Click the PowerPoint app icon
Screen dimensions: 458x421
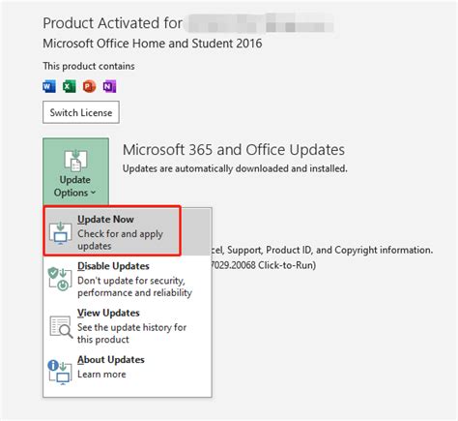tap(89, 86)
